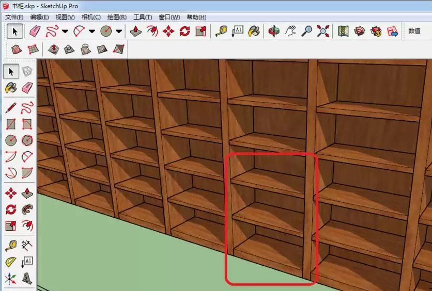Image resolution: width=432 pixels, height=291 pixels.
Task: Open the 视图(V) menu
Action: point(65,18)
